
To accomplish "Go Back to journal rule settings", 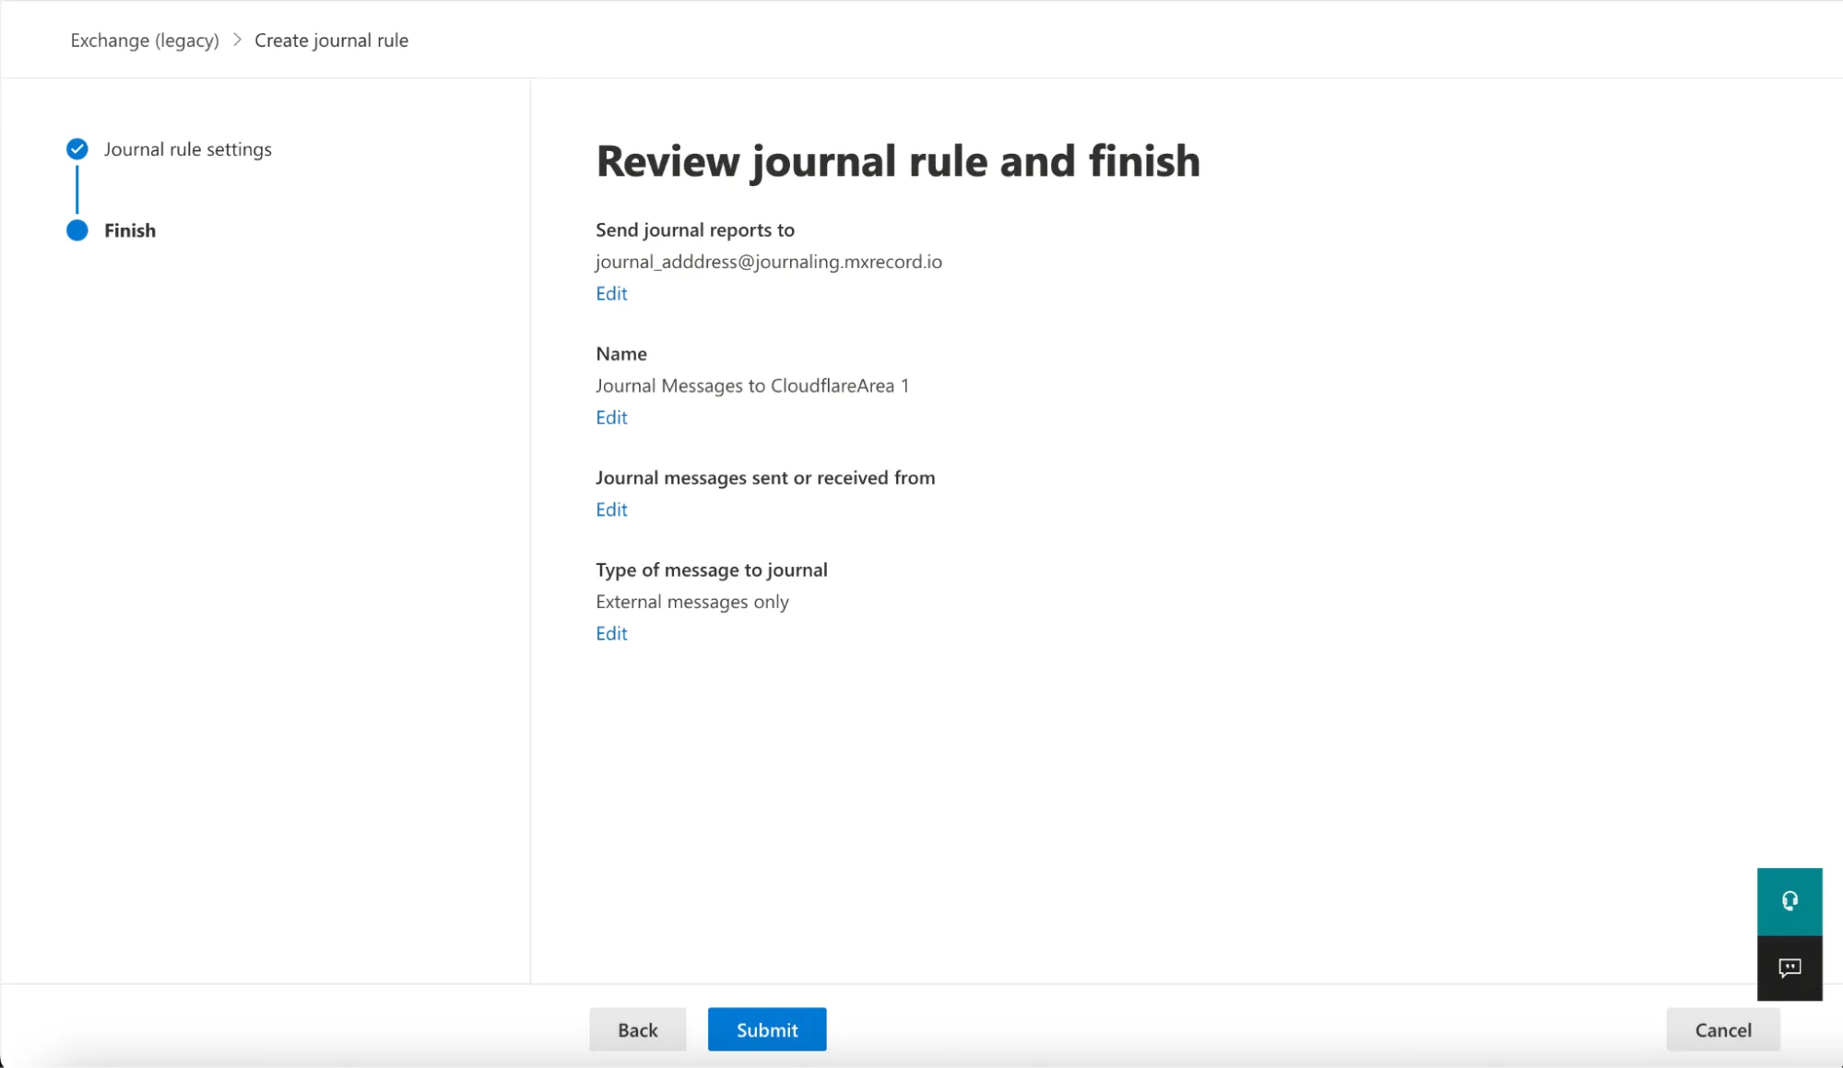I will coord(637,1029).
